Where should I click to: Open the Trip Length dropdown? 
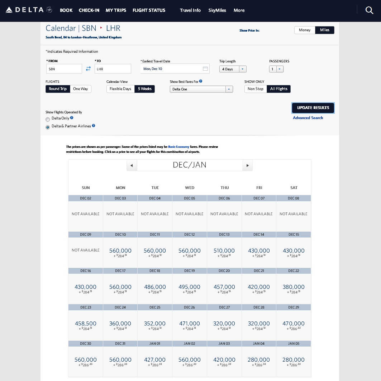242,69
